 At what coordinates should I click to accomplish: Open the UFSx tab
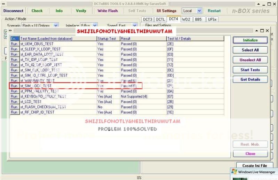click(212, 19)
